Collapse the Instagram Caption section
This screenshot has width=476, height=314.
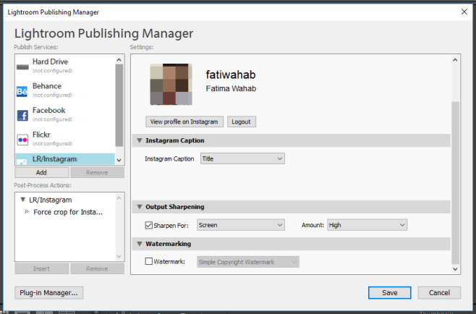click(x=140, y=140)
